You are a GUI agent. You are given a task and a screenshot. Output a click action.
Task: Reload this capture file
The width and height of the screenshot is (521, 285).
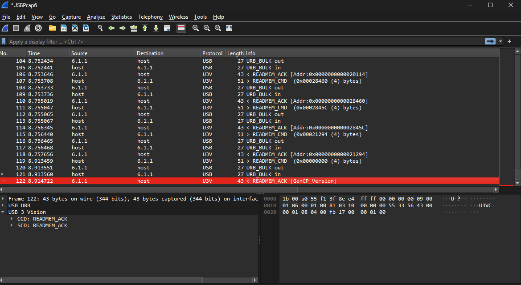[86, 28]
